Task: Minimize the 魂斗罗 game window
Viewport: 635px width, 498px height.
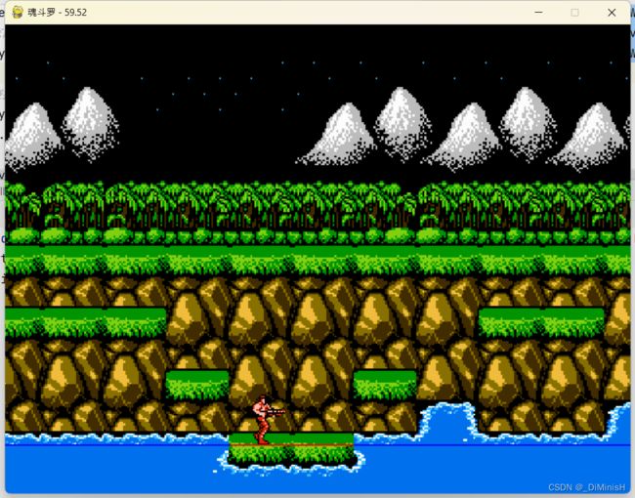Action: (538, 13)
